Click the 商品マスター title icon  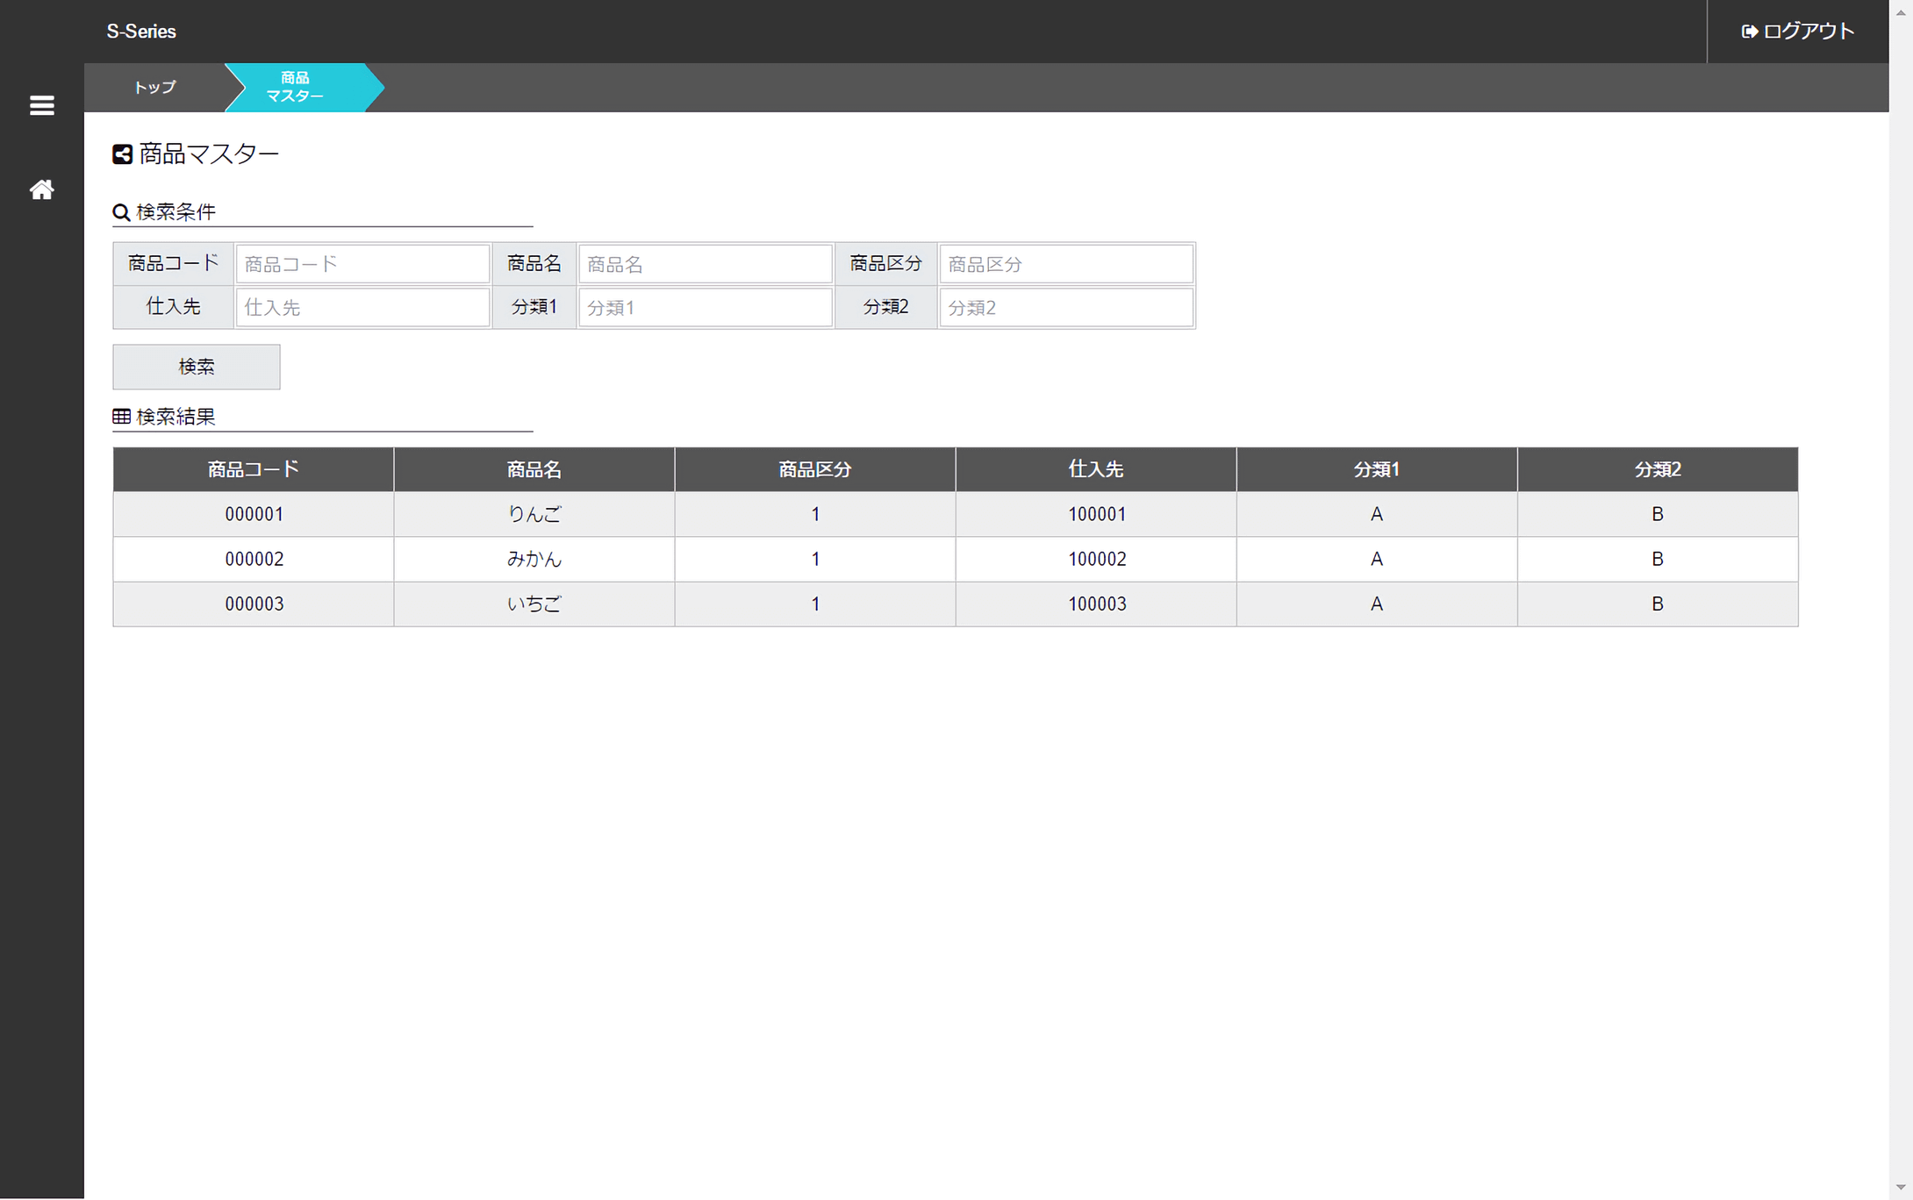tap(122, 154)
